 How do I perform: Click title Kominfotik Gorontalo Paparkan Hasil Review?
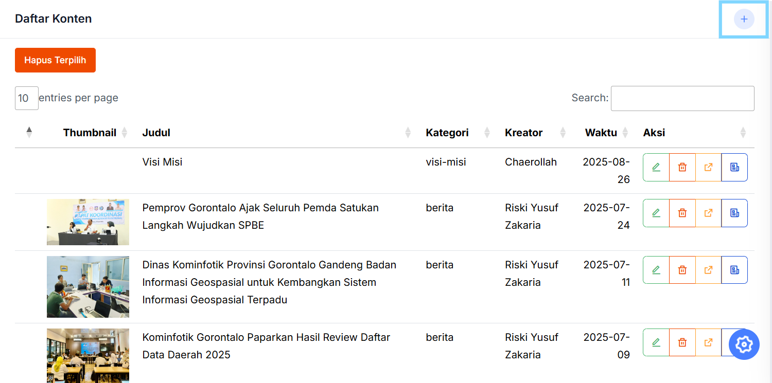pos(266,346)
